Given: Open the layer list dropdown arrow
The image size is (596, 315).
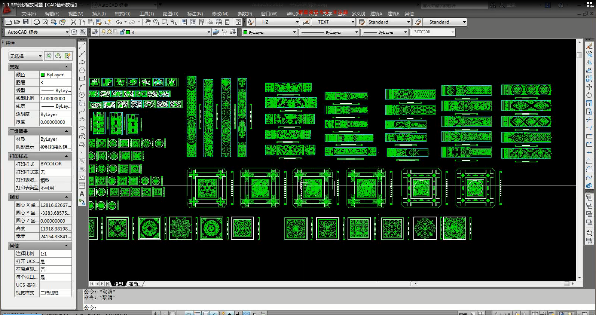Looking at the screenshot, I should 209,32.
